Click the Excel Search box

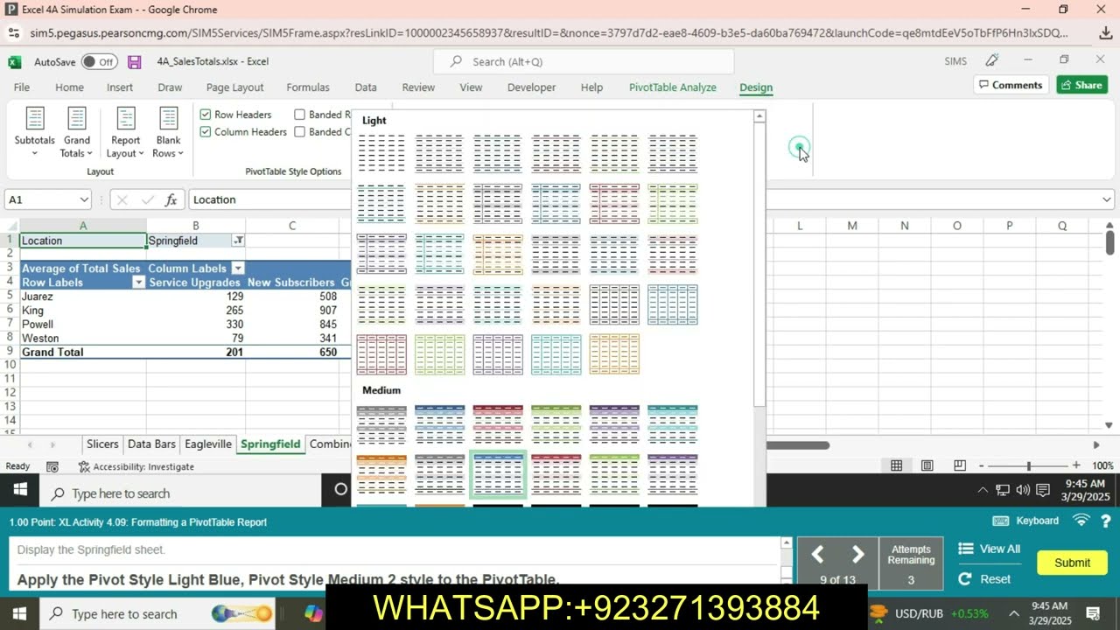[584, 62]
